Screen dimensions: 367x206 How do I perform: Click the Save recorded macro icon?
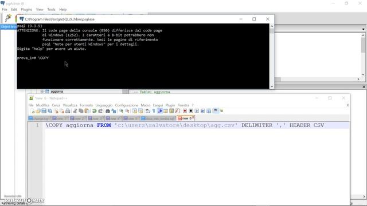click(x=209, y=111)
